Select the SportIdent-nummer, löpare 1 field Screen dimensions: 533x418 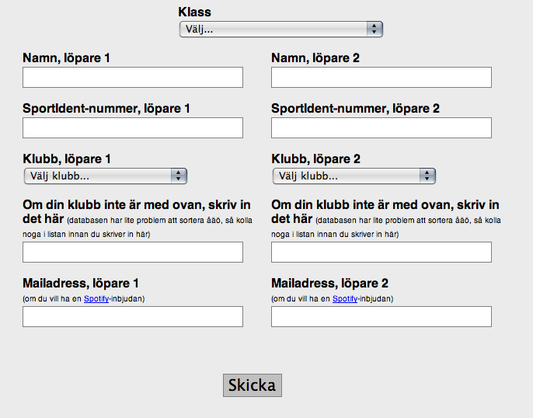pyautogui.click(x=133, y=127)
